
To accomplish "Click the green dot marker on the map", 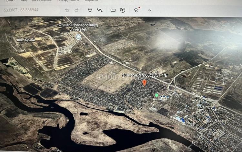I will click(156, 95).
